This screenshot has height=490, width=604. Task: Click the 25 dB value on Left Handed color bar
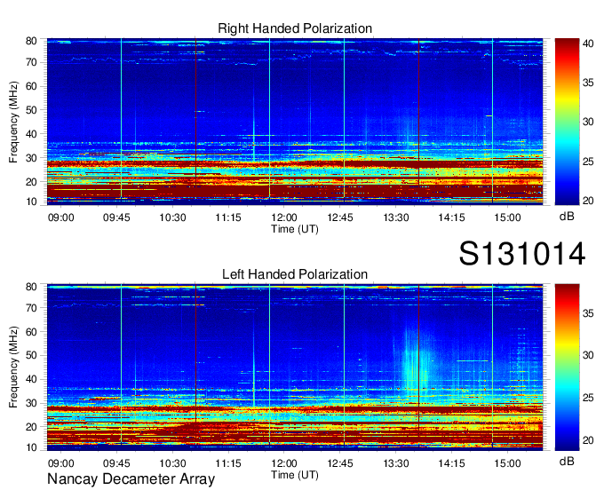[588, 398]
